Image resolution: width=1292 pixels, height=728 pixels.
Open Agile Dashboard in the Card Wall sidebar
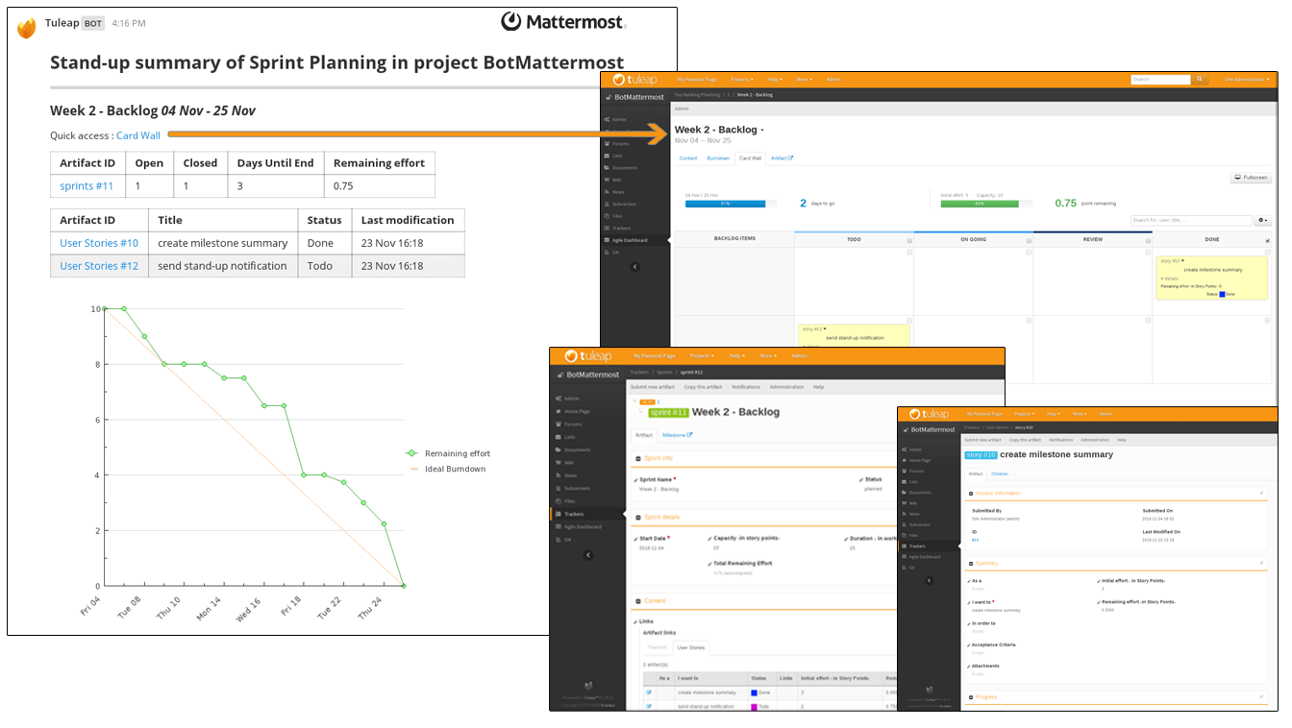coord(630,240)
